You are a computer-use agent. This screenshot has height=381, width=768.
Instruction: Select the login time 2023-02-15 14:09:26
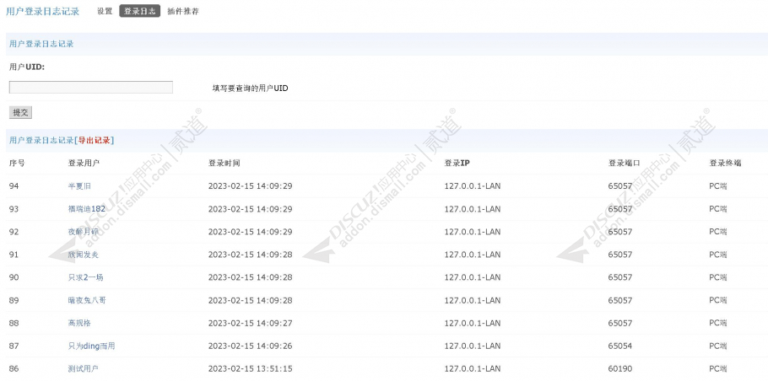(251, 346)
